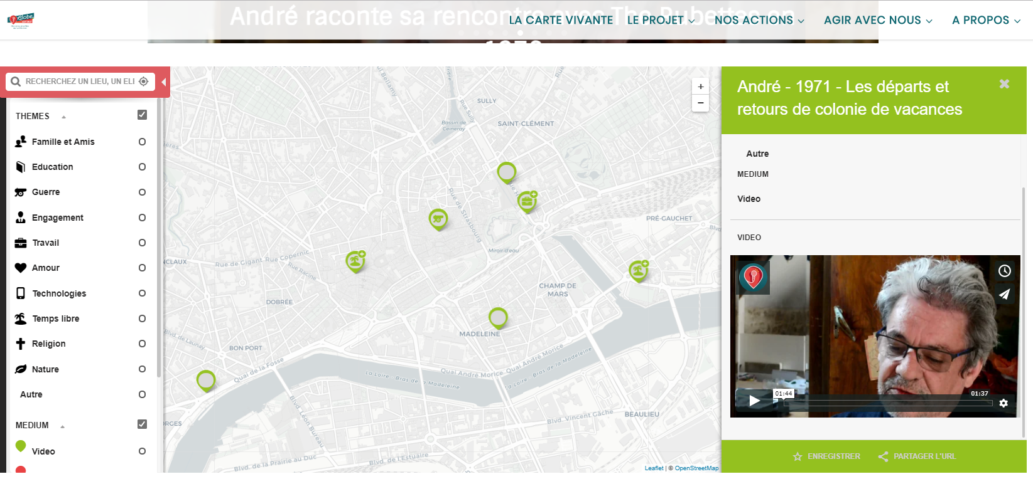
Task: Zoom out on the map
Action: pos(700,103)
